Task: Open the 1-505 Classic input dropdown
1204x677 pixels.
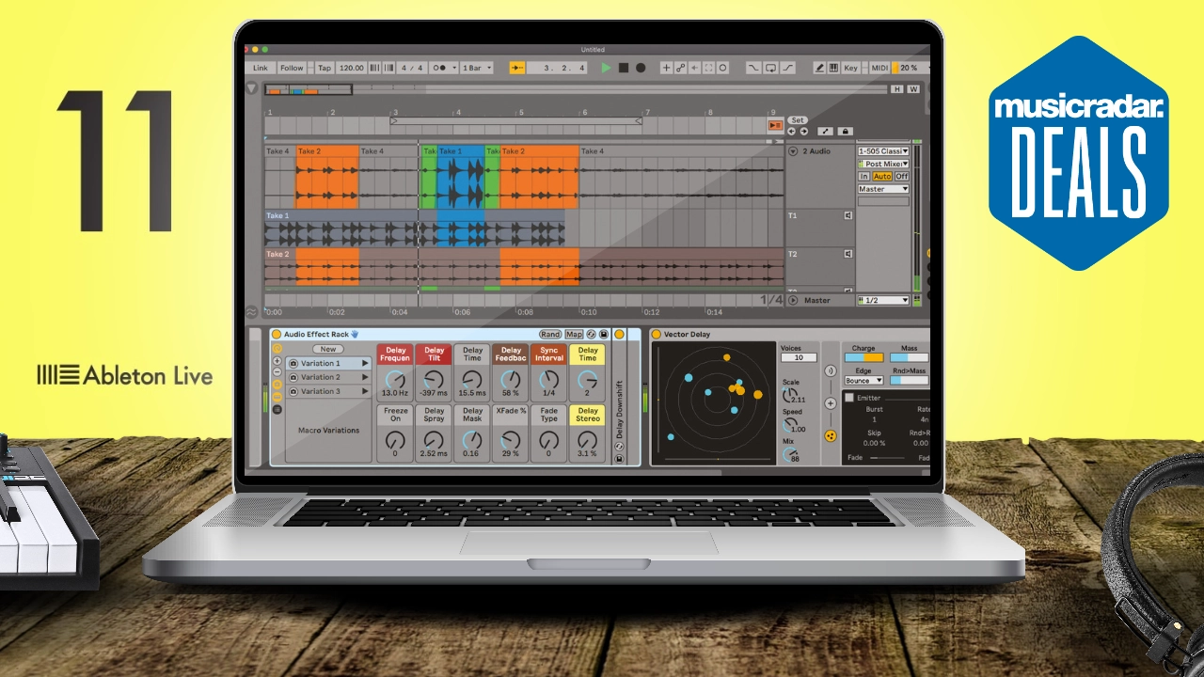Action: pos(882,150)
